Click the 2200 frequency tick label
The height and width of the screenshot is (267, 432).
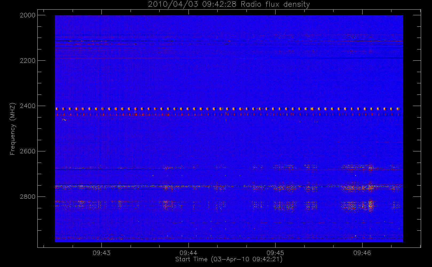pos(28,61)
